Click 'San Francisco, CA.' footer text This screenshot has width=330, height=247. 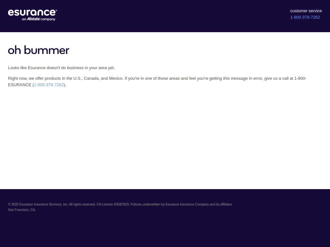click(x=22, y=210)
